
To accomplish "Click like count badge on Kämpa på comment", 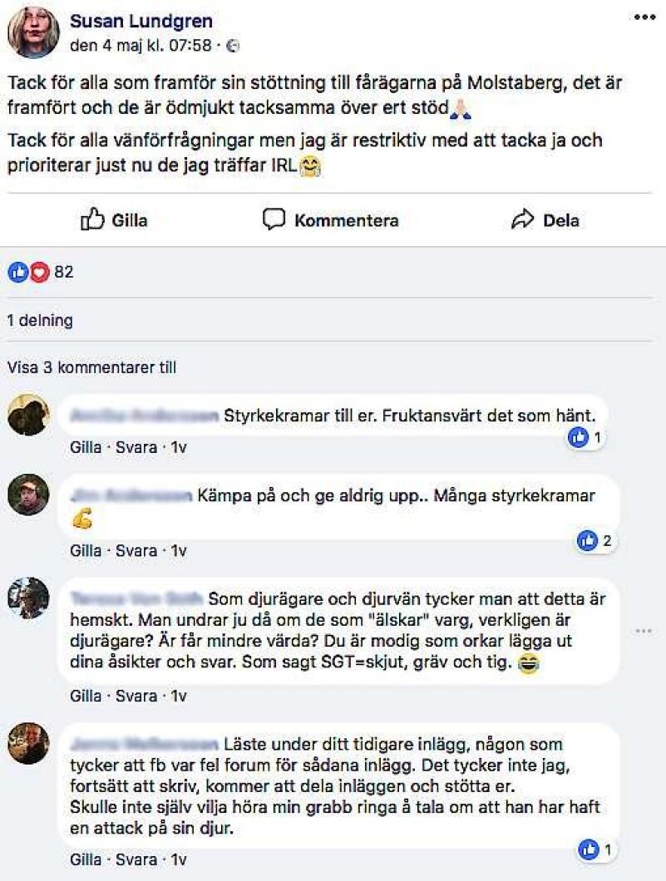I will tap(595, 541).
